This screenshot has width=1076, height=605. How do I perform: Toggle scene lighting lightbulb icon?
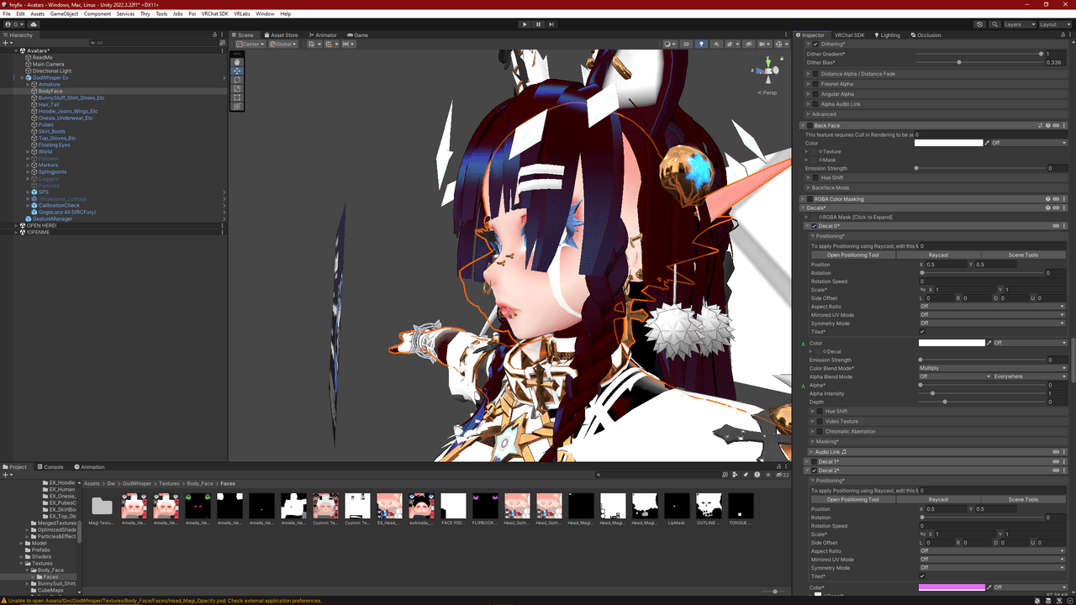pyautogui.click(x=701, y=44)
